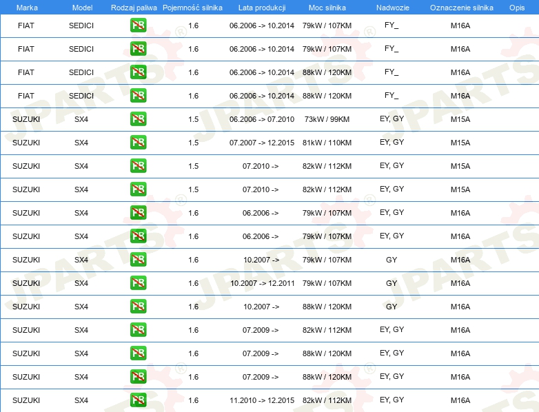Click the Moc silnika column header
The width and height of the screenshot is (539, 412).
(327, 8)
